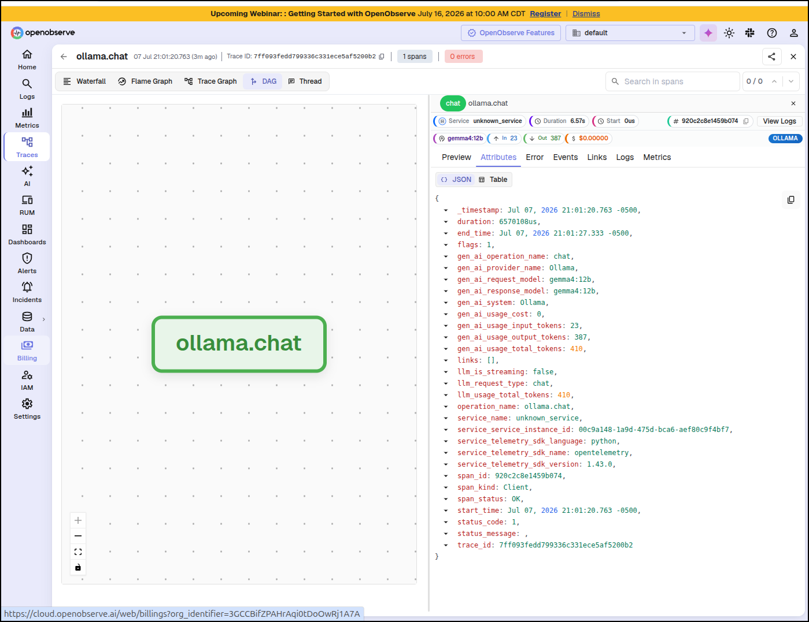Open Home in the sidebar
809x622 pixels.
click(27, 59)
